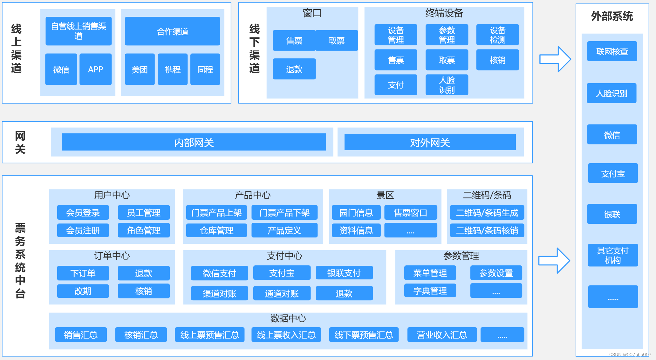Viewport: 656px width, 360px height.
Task: Click the 内部网关 bar
Action: click(x=194, y=142)
